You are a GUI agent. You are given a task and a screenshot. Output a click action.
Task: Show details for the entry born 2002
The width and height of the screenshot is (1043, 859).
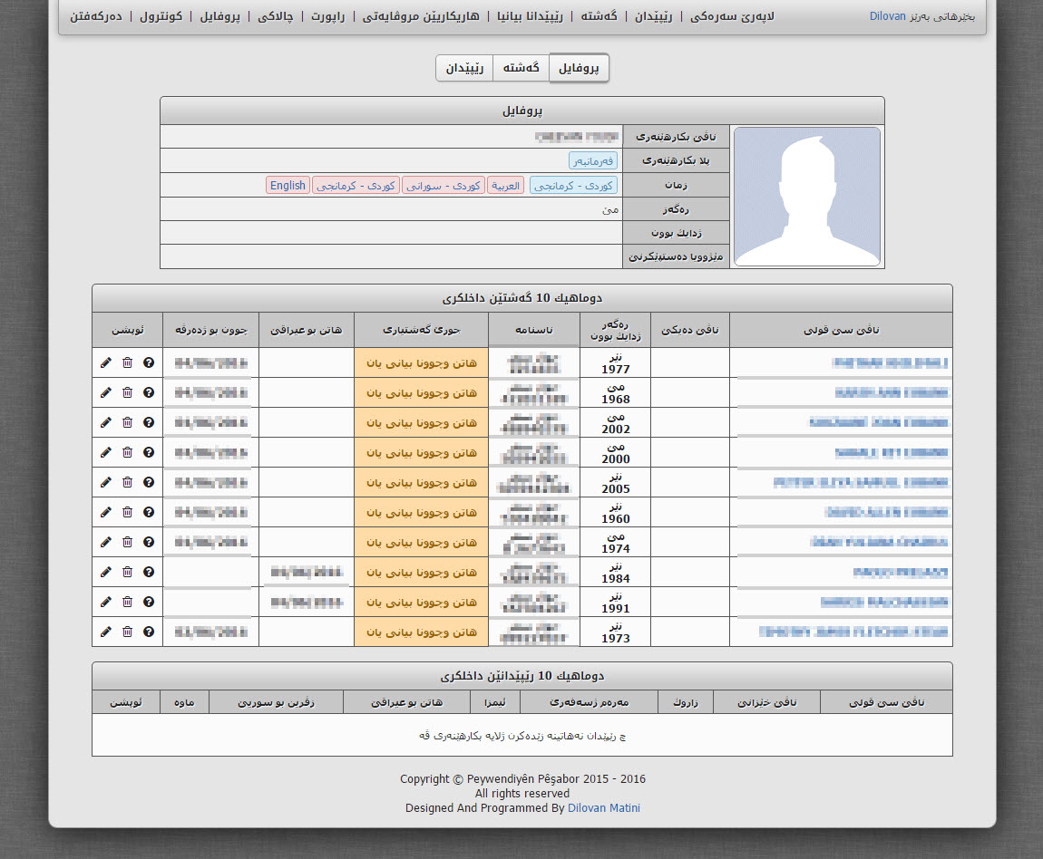(149, 422)
